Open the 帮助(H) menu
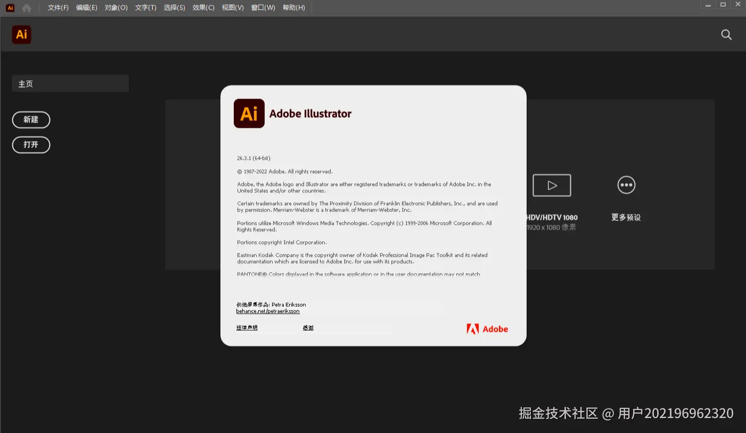Screen dimensions: 746x433 point(294,7)
